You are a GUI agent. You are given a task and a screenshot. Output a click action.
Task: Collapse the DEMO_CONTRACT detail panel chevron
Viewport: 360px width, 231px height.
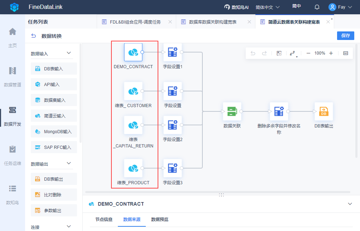coord(350,204)
